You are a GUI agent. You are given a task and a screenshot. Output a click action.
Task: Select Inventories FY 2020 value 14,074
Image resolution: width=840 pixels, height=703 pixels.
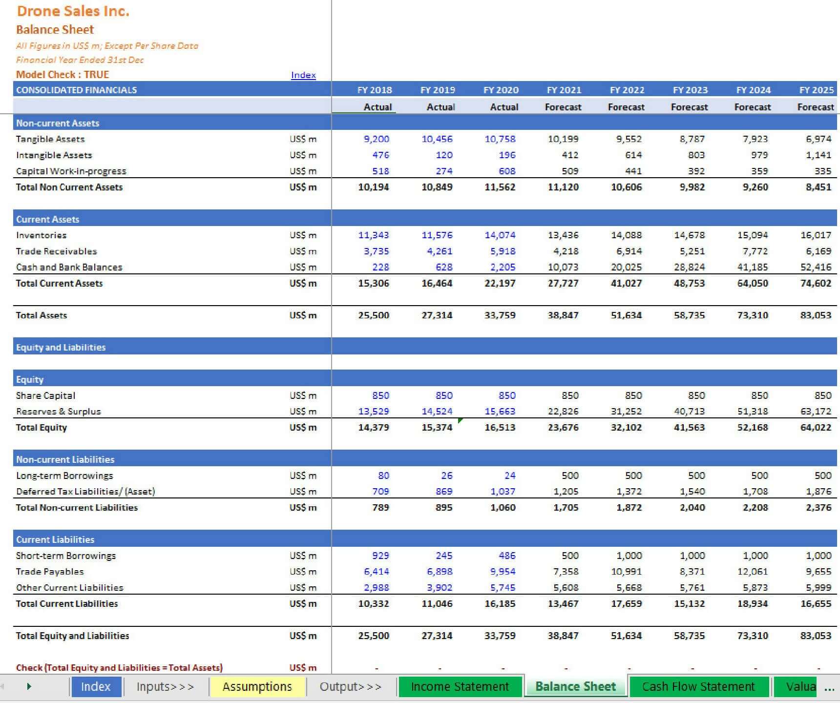500,235
